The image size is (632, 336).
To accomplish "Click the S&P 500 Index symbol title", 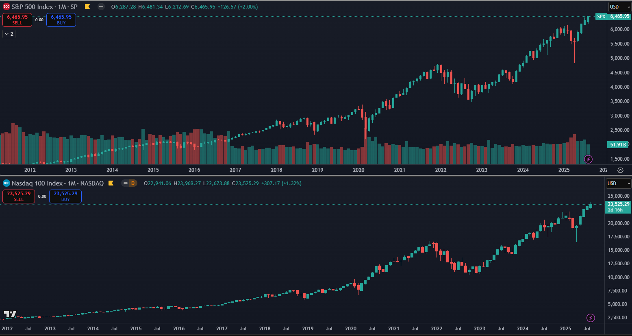I will click(44, 7).
